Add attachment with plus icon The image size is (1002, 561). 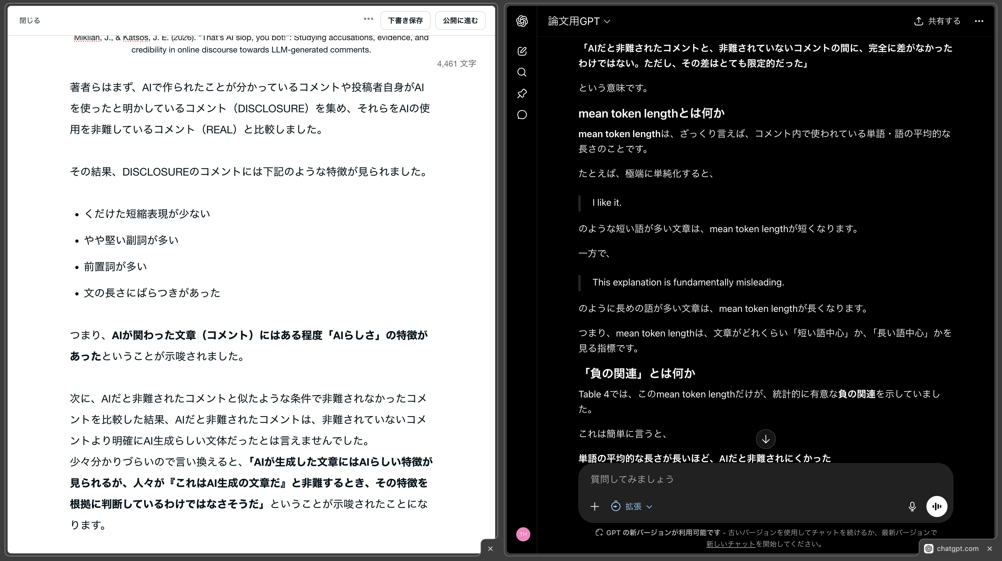point(594,506)
